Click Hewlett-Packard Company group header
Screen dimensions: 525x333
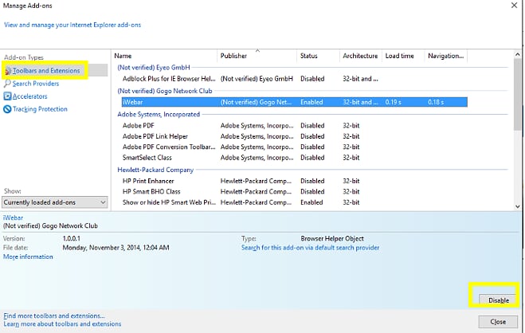tap(155, 170)
